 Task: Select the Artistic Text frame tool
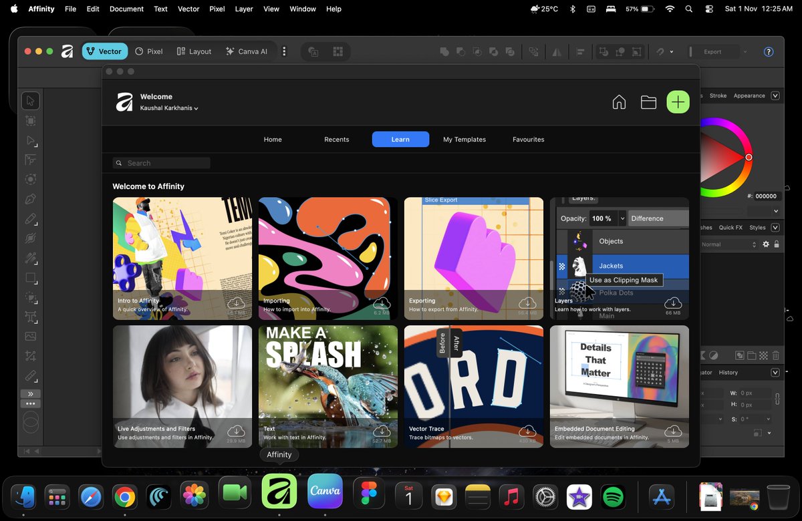30,317
